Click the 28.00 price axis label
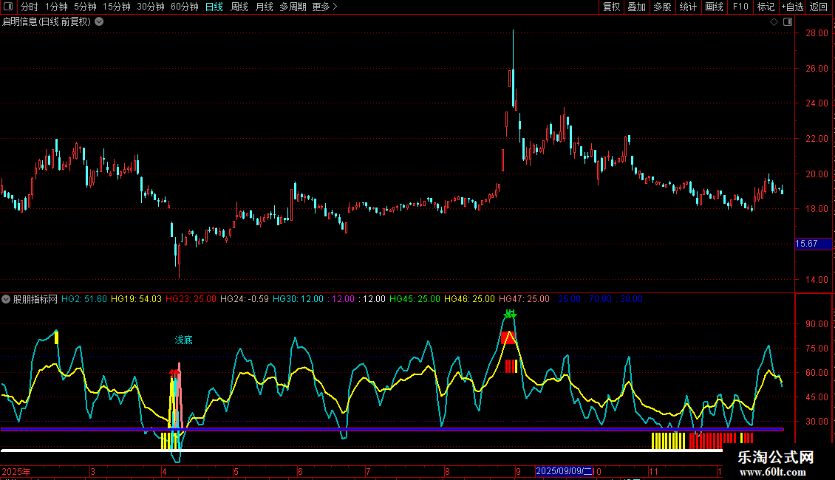This screenshot has width=835, height=480. (x=817, y=33)
